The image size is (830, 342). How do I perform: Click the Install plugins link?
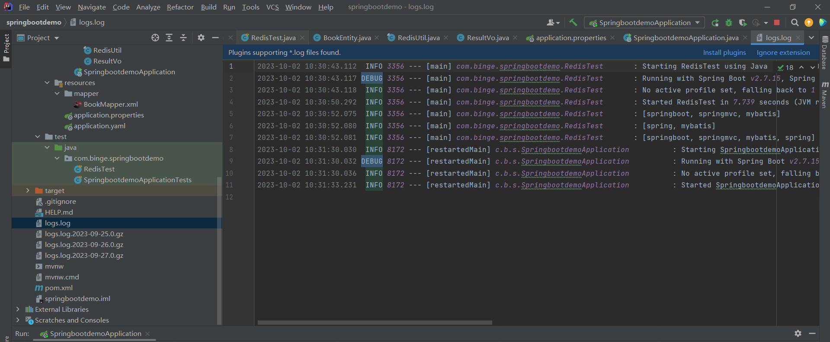click(724, 52)
